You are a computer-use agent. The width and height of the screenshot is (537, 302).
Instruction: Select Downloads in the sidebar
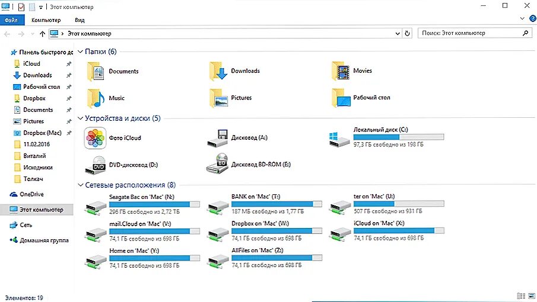37,75
